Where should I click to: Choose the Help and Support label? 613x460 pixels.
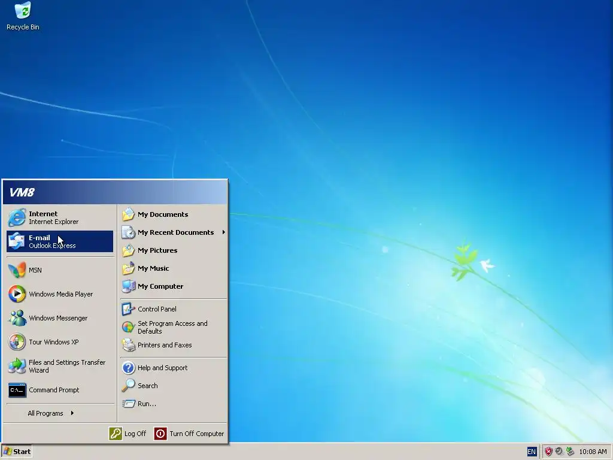click(x=163, y=368)
